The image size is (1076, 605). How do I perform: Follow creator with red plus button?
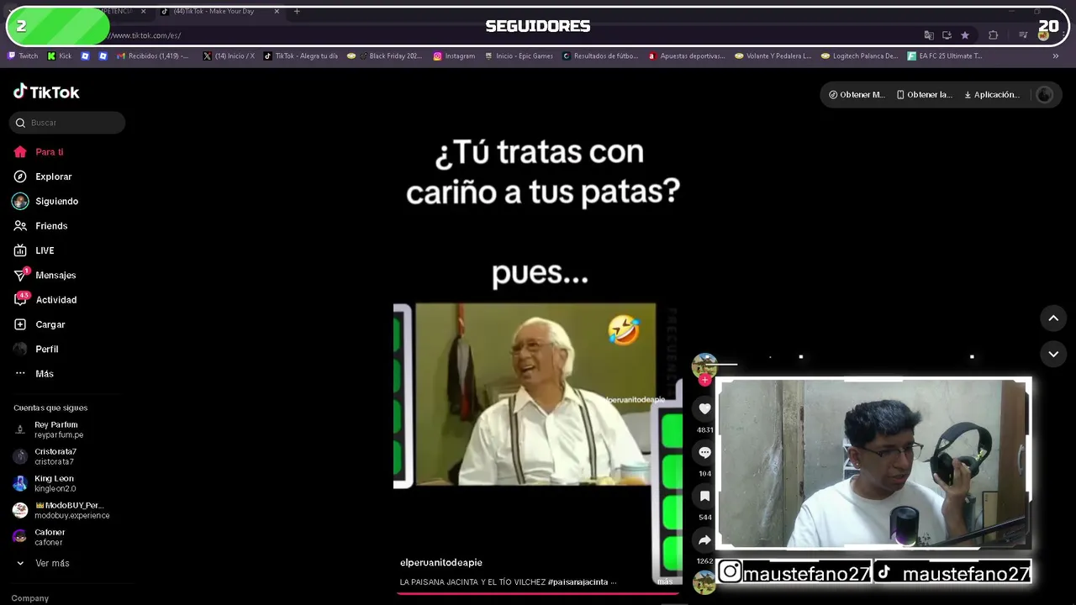[704, 381]
